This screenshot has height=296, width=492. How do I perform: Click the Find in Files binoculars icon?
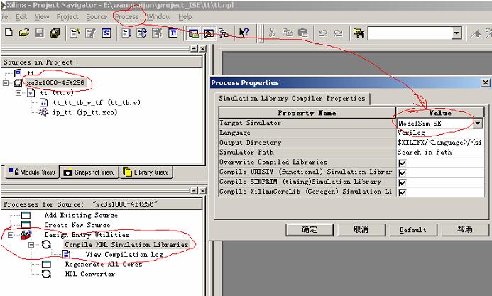pyautogui.click(x=359, y=33)
